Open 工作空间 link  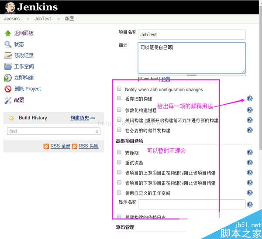24,66
